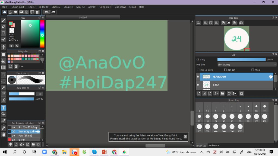The width and height of the screenshot is (278, 156).
Task: Add new folder in layer panel
Action: (222, 93)
